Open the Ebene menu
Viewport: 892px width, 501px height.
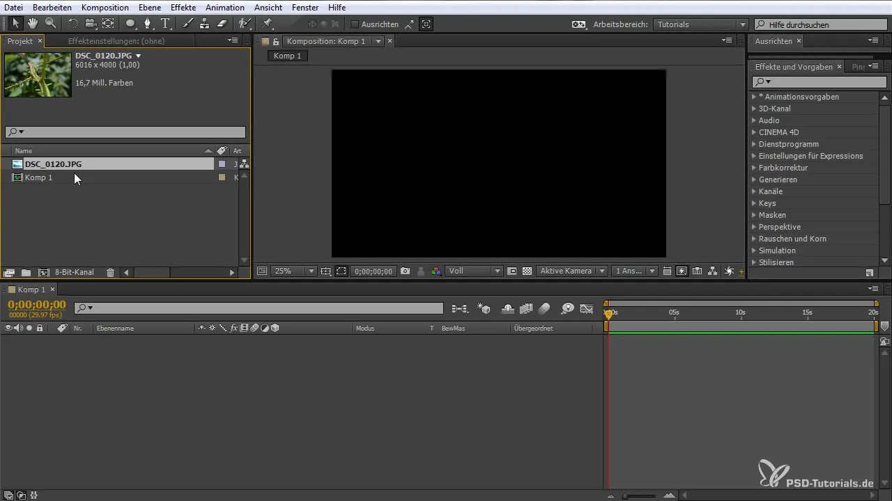point(150,7)
